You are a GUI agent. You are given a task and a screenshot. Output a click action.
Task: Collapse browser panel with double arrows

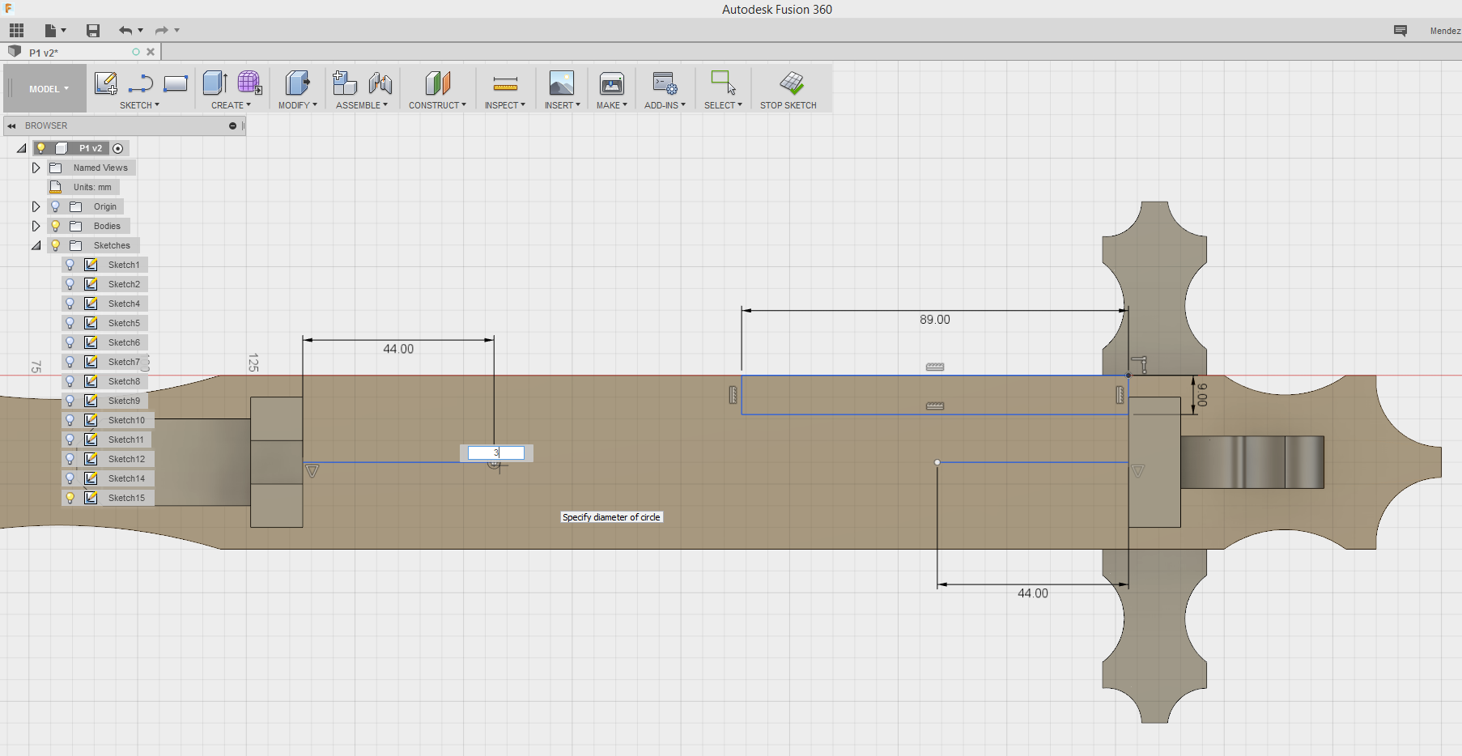click(x=12, y=125)
